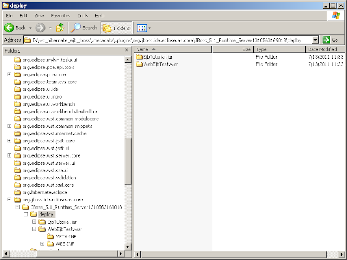Expand org.eclipse.wst.server.core tree node

(9, 155)
